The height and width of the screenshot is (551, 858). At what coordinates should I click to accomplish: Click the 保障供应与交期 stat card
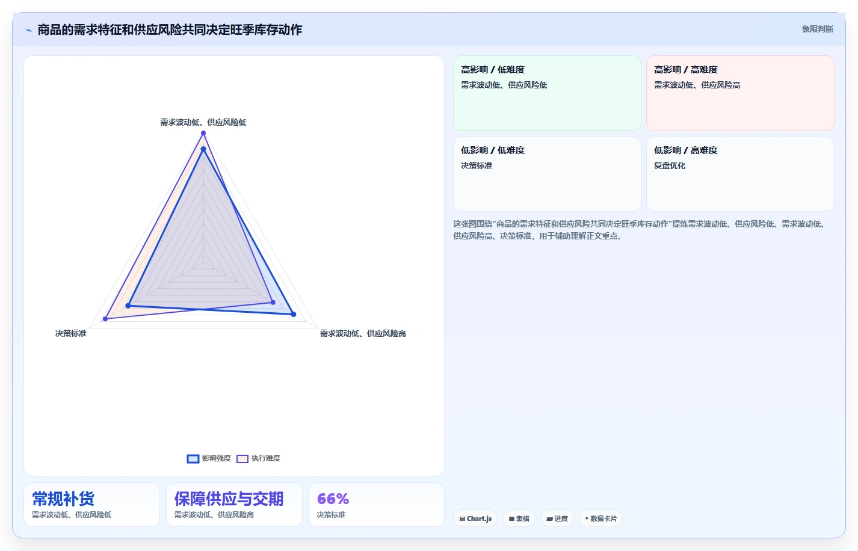click(x=234, y=505)
